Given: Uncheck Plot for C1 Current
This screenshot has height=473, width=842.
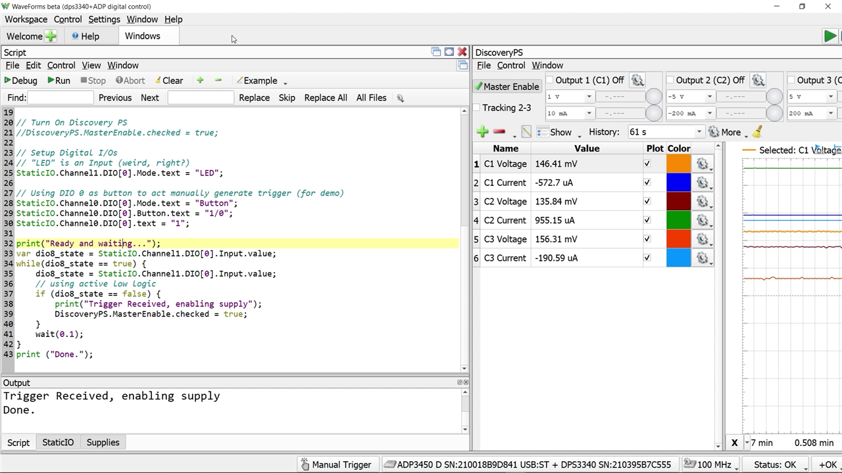Looking at the screenshot, I should point(647,183).
